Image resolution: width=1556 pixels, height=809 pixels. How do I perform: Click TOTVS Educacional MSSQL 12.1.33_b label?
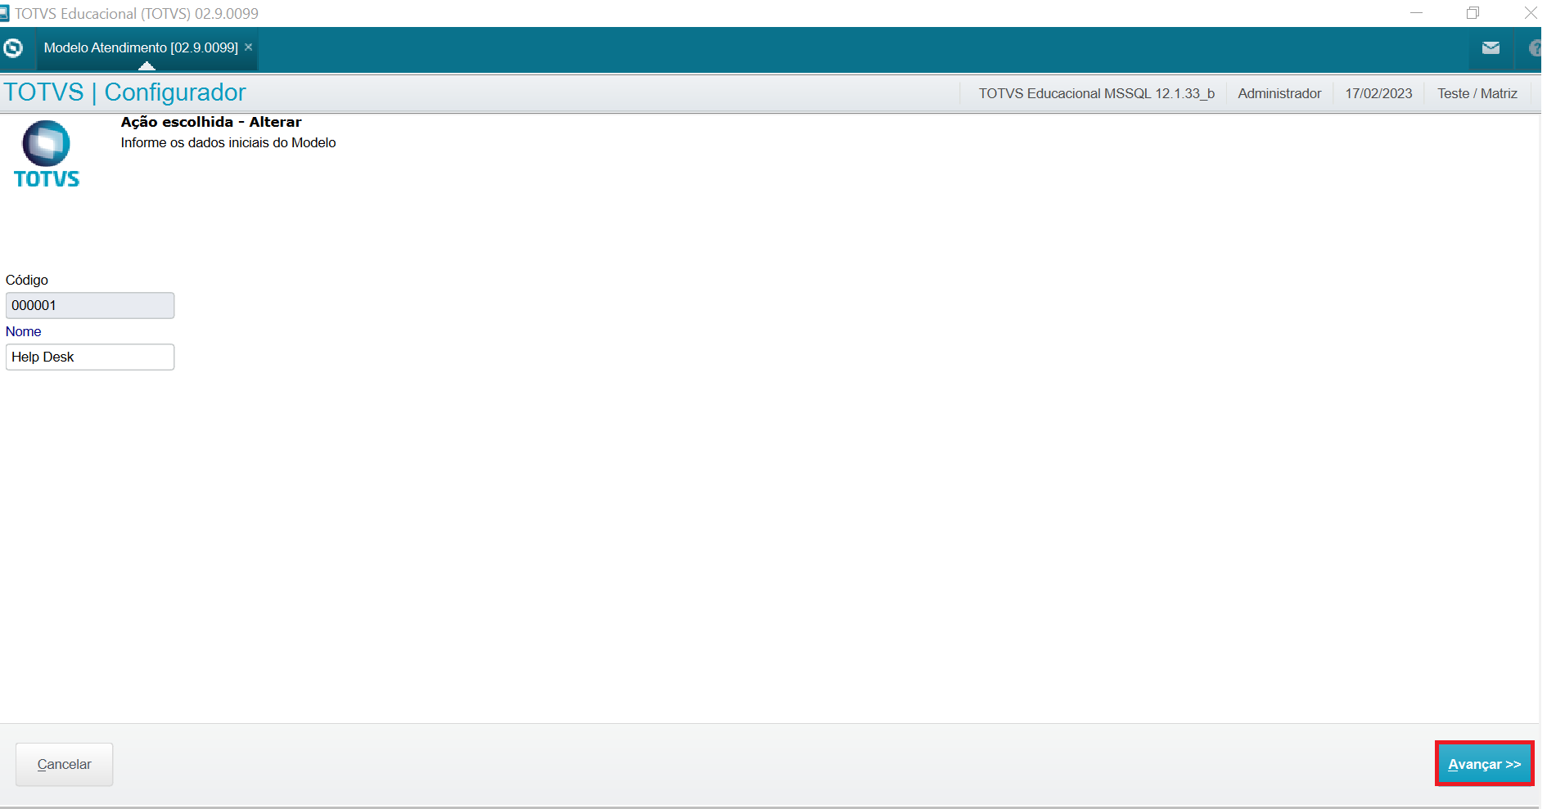point(1097,93)
